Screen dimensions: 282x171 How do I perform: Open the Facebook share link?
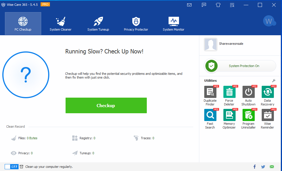[254, 167]
